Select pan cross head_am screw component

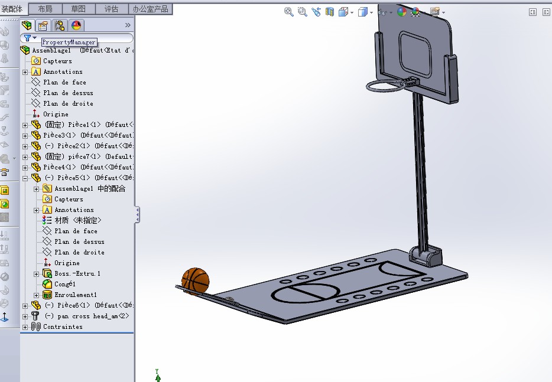pyautogui.click(x=80, y=316)
